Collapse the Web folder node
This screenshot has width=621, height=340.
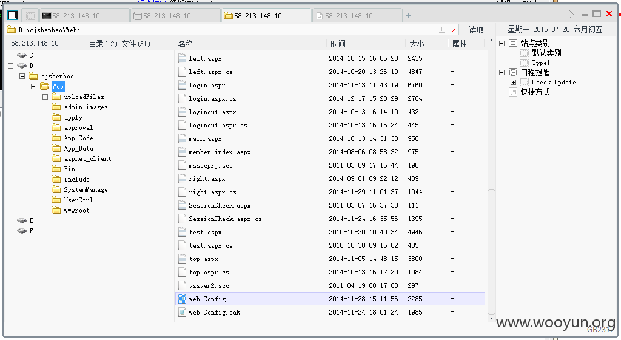click(x=34, y=86)
